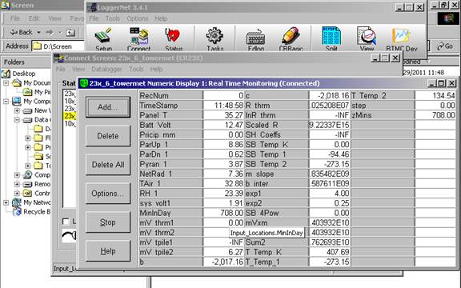Open the Edit menu in Explorer window
Screen dimensions: 461x288
coord(34,18)
